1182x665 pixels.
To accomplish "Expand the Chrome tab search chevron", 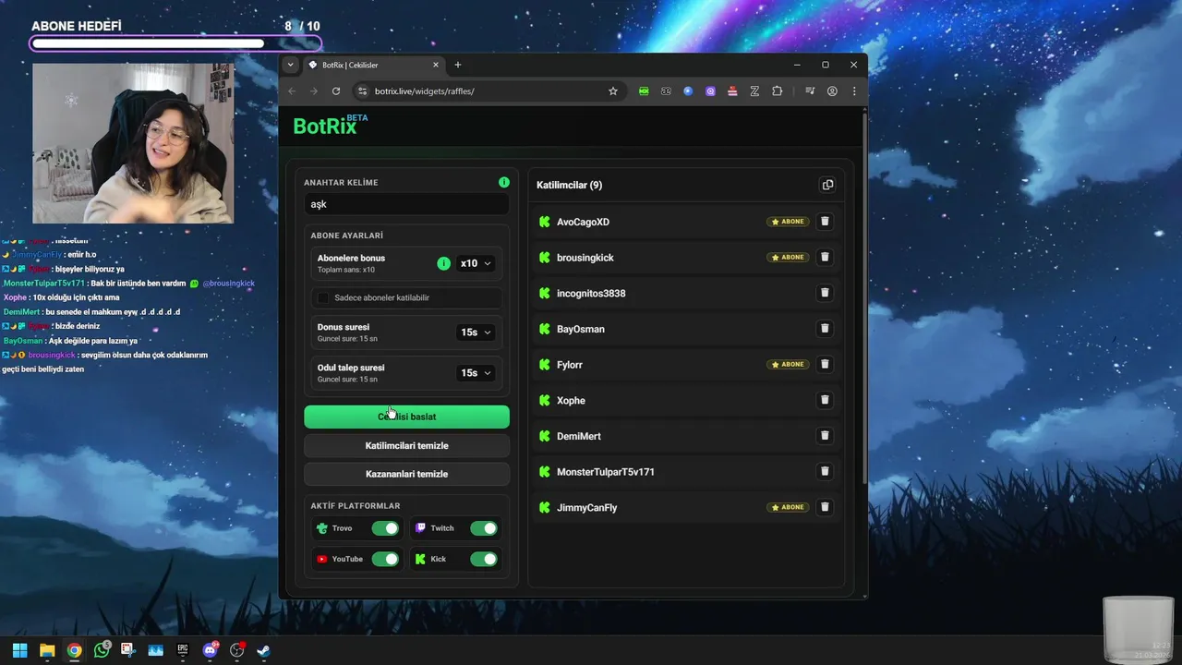I will [x=291, y=65].
